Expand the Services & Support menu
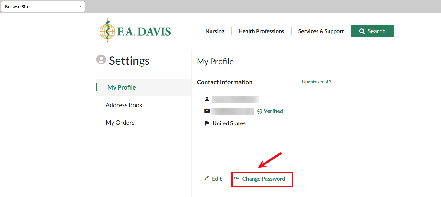The width and height of the screenshot is (441, 197). click(321, 31)
